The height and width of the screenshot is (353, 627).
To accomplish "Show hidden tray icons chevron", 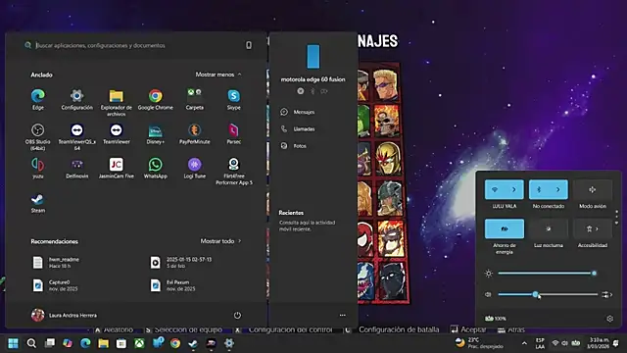I will point(524,343).
